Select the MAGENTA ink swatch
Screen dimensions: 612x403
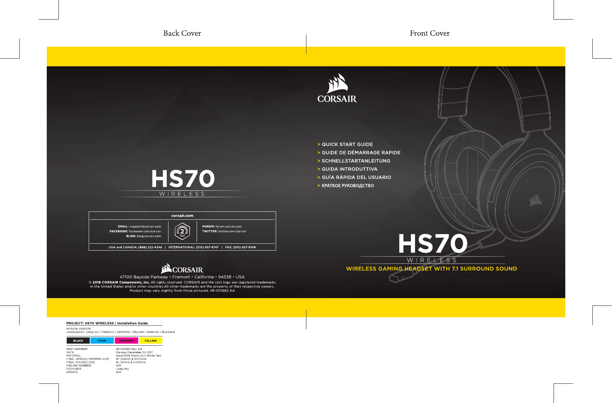coord(126,341)
